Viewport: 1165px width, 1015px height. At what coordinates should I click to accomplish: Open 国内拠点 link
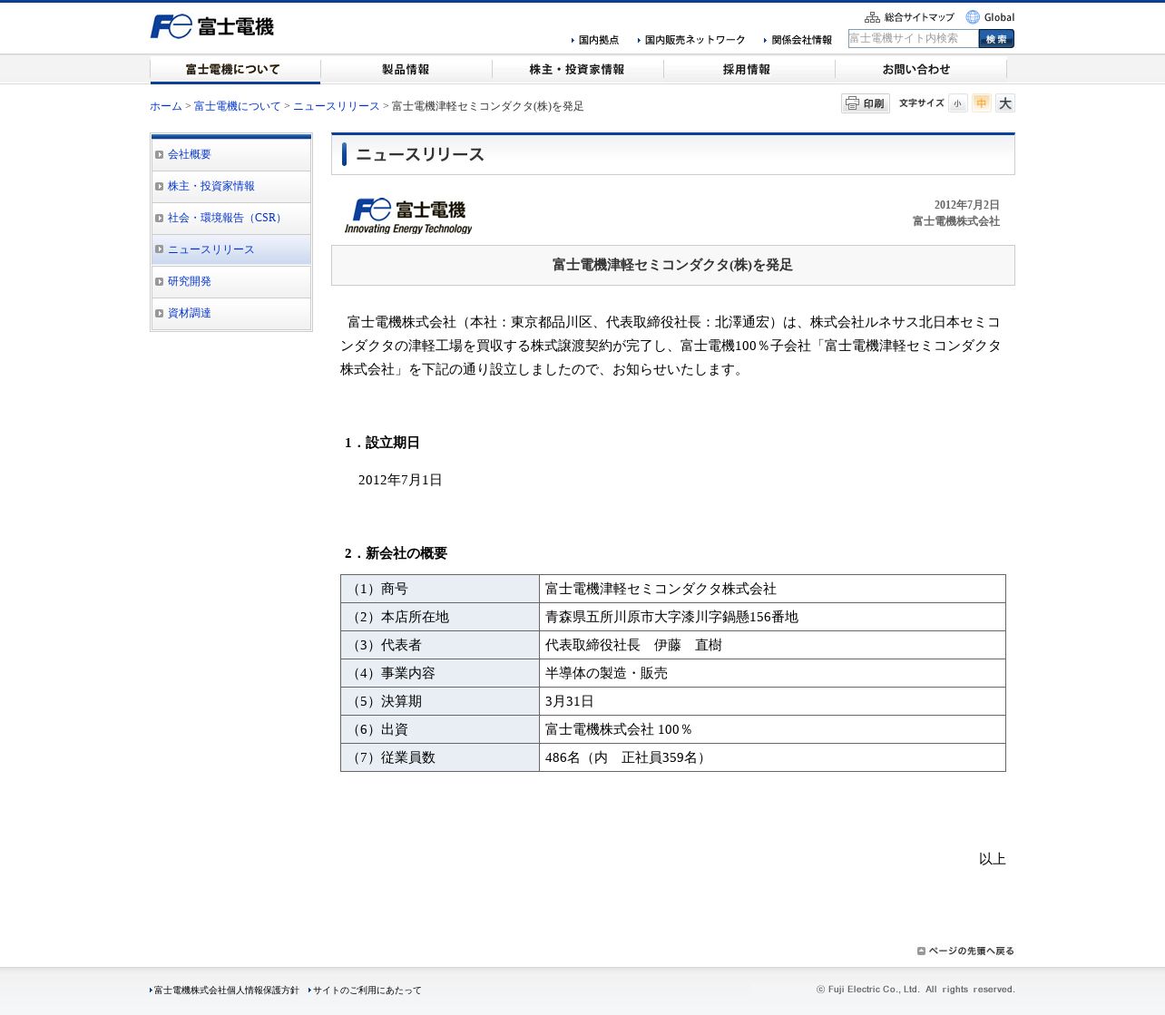pos(595,40)
